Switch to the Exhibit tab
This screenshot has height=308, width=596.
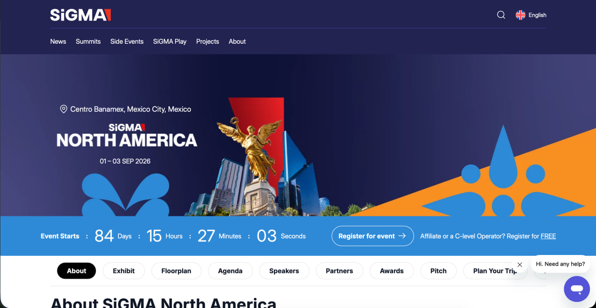[x=124, y=271]
